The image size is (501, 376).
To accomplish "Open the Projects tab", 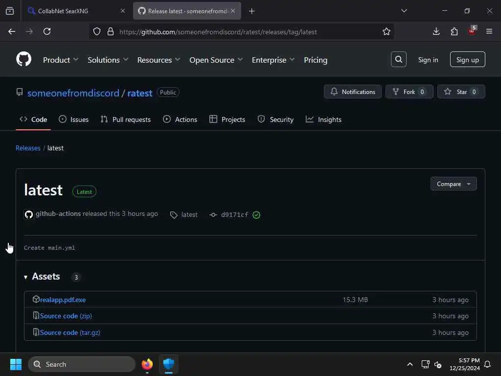I will pyautogui.click(x=227, y=119).
